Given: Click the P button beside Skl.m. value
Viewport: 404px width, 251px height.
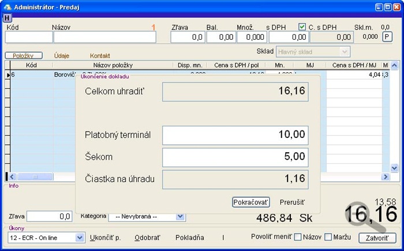Looking at the screenshot, I should pos(387,37).
